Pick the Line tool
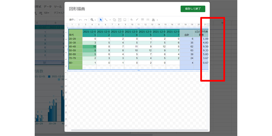This screenshot has height=136, width=272. click(106, 20)
